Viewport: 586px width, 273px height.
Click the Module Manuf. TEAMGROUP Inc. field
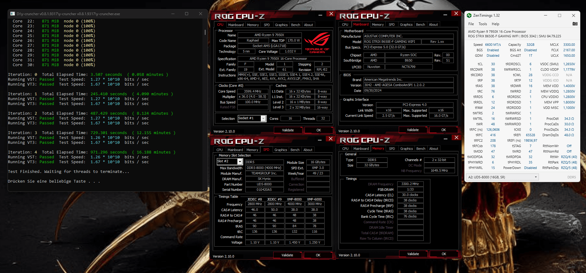tap(264, 173)
